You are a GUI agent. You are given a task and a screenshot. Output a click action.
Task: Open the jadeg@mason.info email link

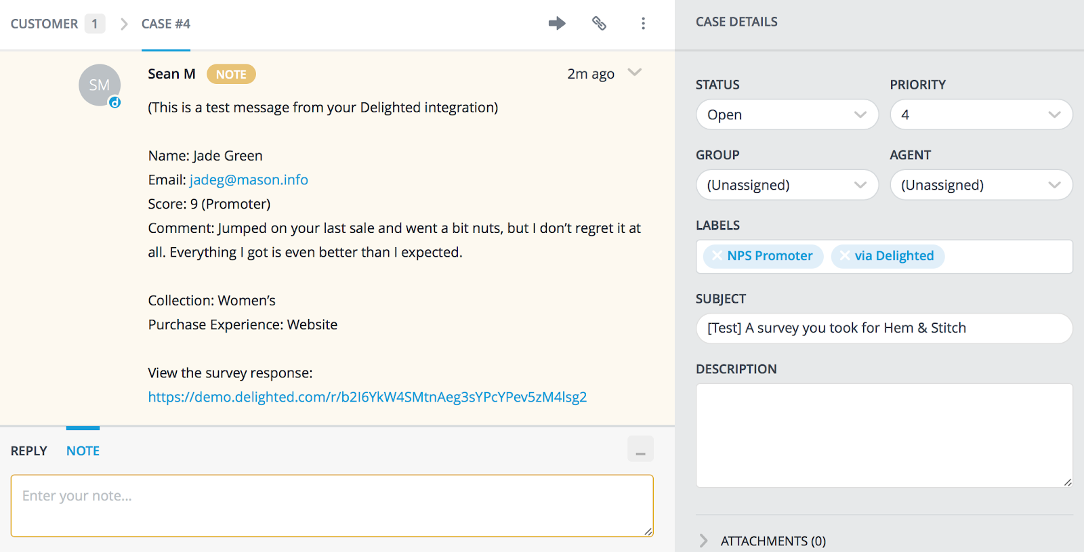(249, 179)
